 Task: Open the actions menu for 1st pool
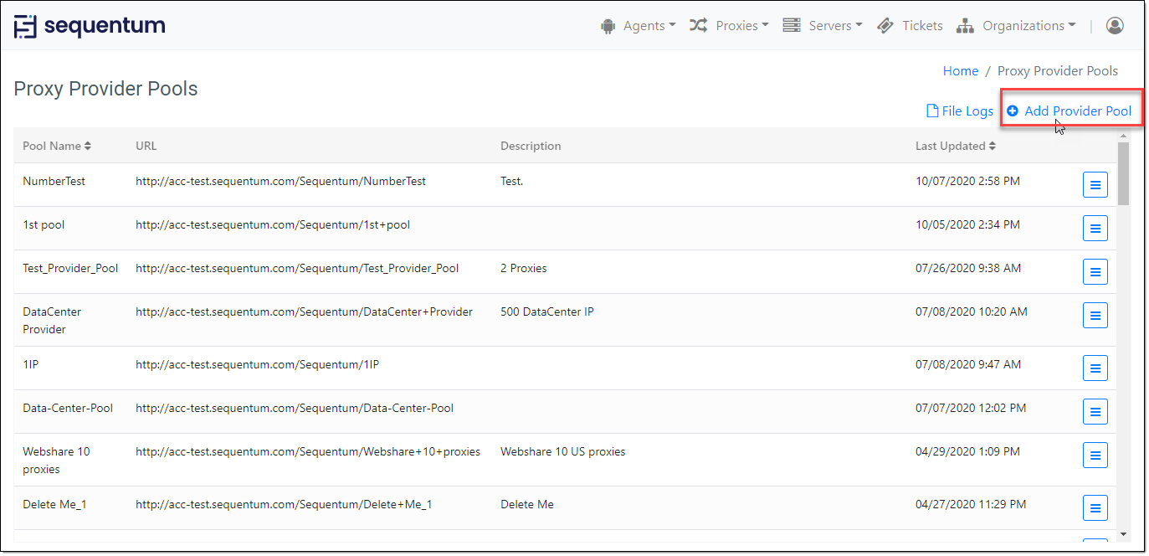(x=1095, y=228)
